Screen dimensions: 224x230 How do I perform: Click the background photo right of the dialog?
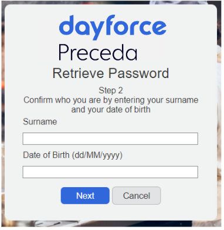coord(220,117)
